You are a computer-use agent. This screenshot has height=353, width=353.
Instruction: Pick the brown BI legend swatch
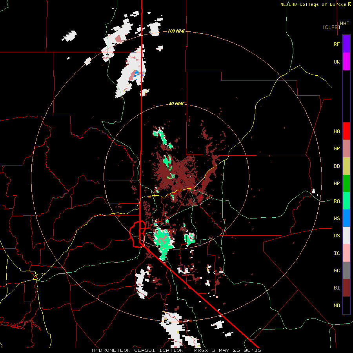tap(346, 288)
